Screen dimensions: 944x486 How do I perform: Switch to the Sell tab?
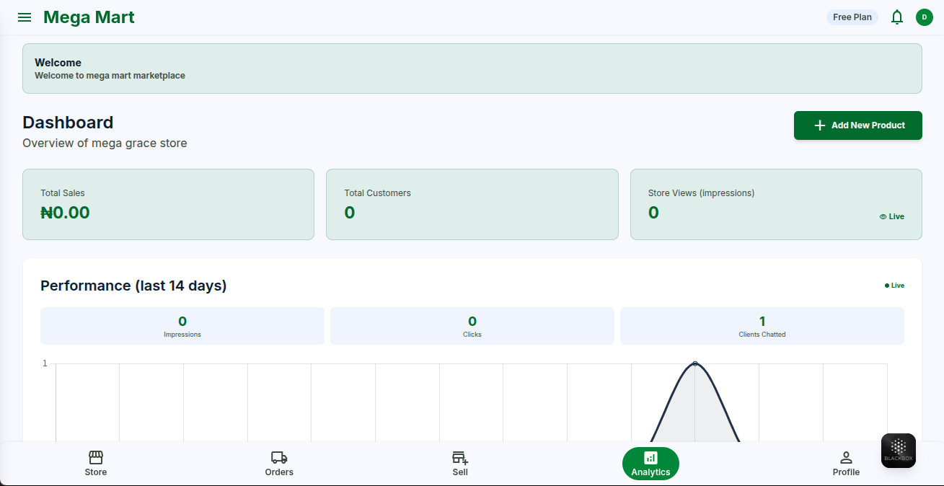coord(460,464)
